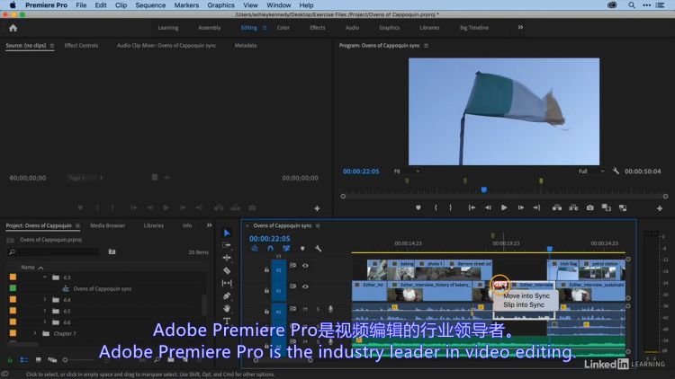Click Export Frame camera icon
The width and height of the screenshot is (675, 379).
[590, 208]
